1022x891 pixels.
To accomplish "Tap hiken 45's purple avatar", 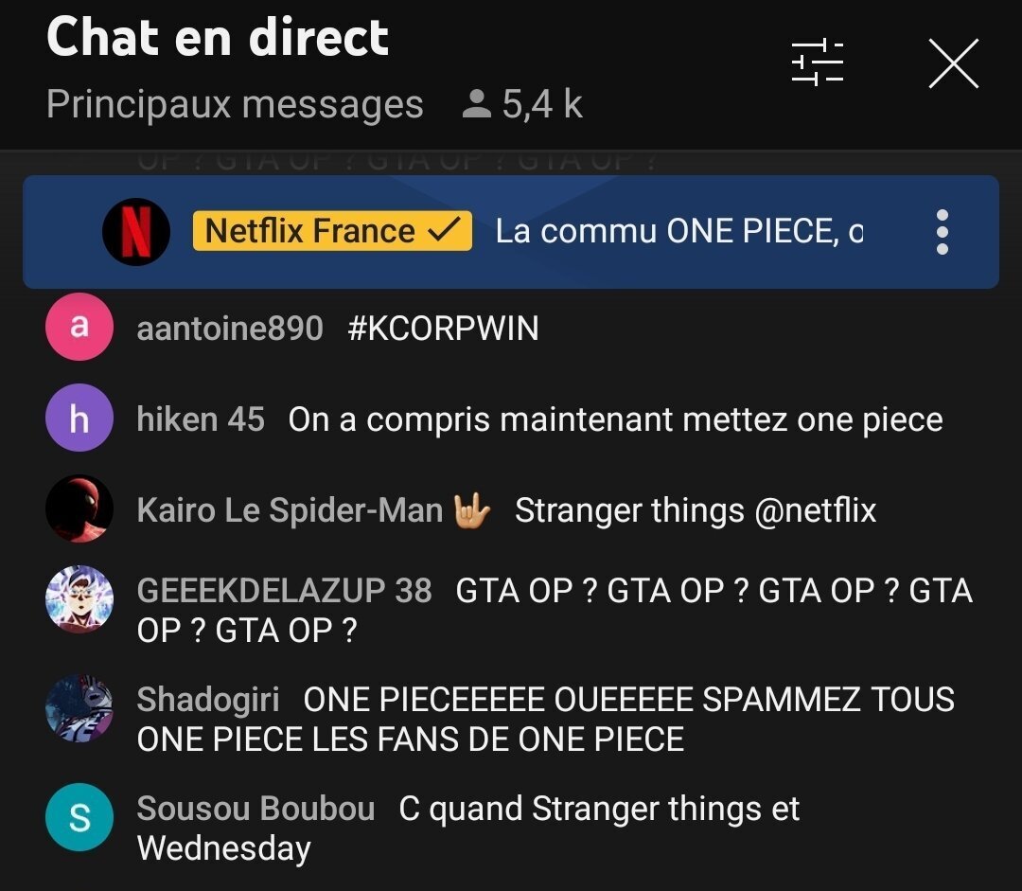I will pyautogui.click(x=79, y=419).
